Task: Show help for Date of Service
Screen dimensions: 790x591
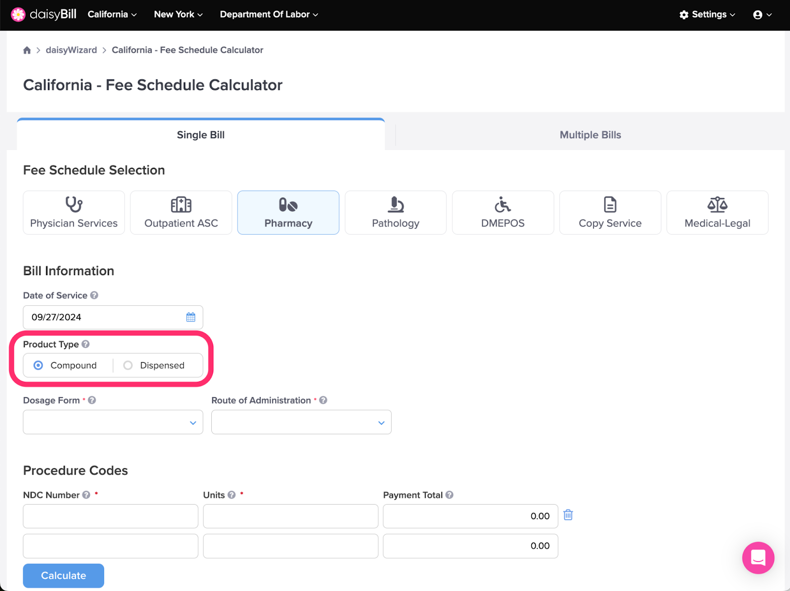Action: click(94, 295)
